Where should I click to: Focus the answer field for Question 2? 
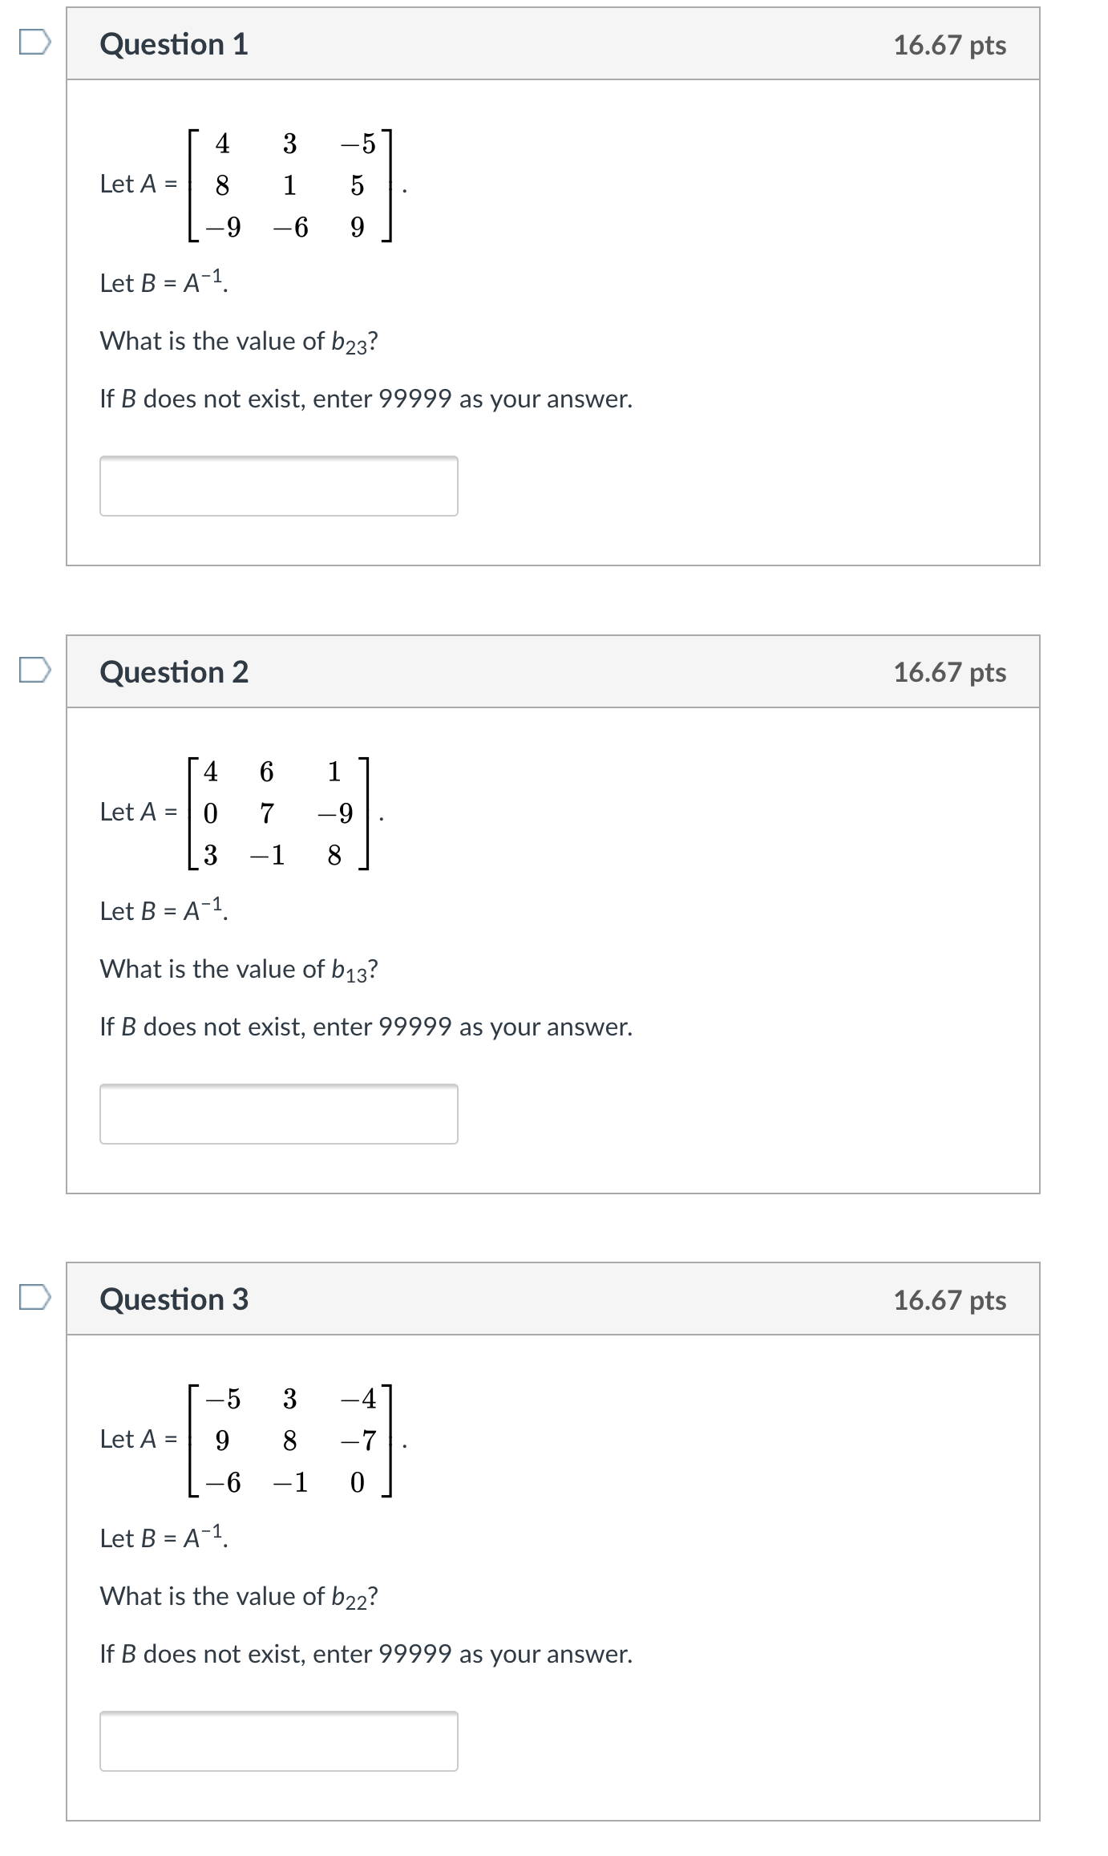tap(279, 1114)
